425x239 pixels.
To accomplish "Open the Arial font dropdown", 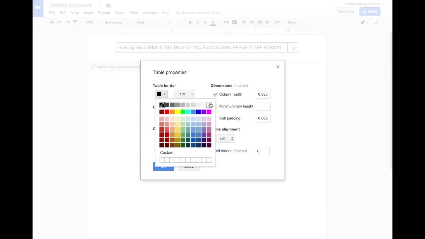I will 148,23.
